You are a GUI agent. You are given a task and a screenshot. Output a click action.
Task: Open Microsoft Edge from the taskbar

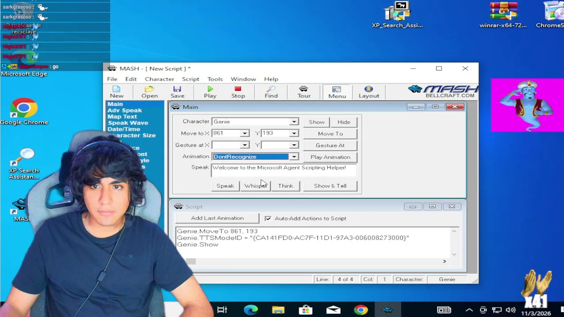pos(251,310)
